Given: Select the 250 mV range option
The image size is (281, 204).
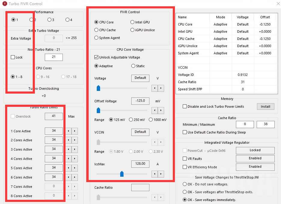Looking at the screenshot, I should coord(131,120).
